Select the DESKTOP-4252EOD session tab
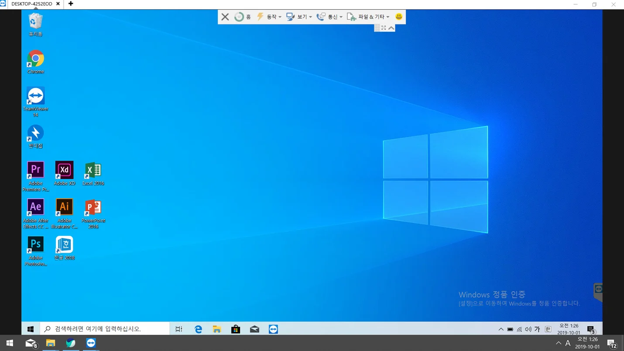Screen dimensions: 624x351 pos(31,4)
